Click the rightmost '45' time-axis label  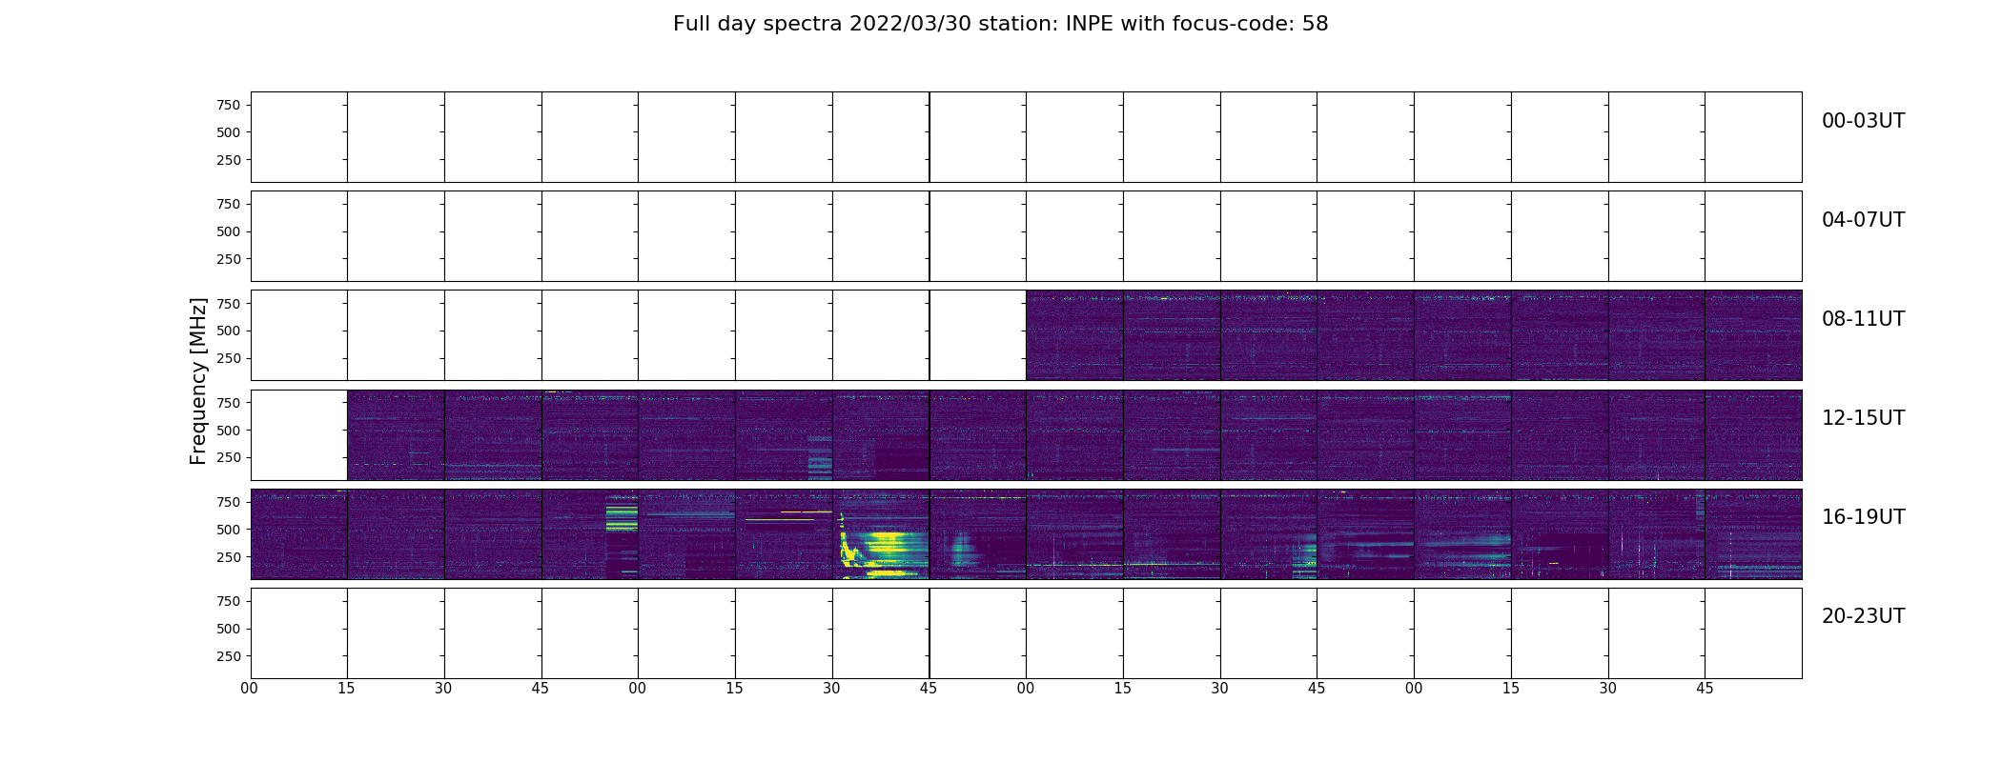pyautogui.click(x=1705, y=689)
